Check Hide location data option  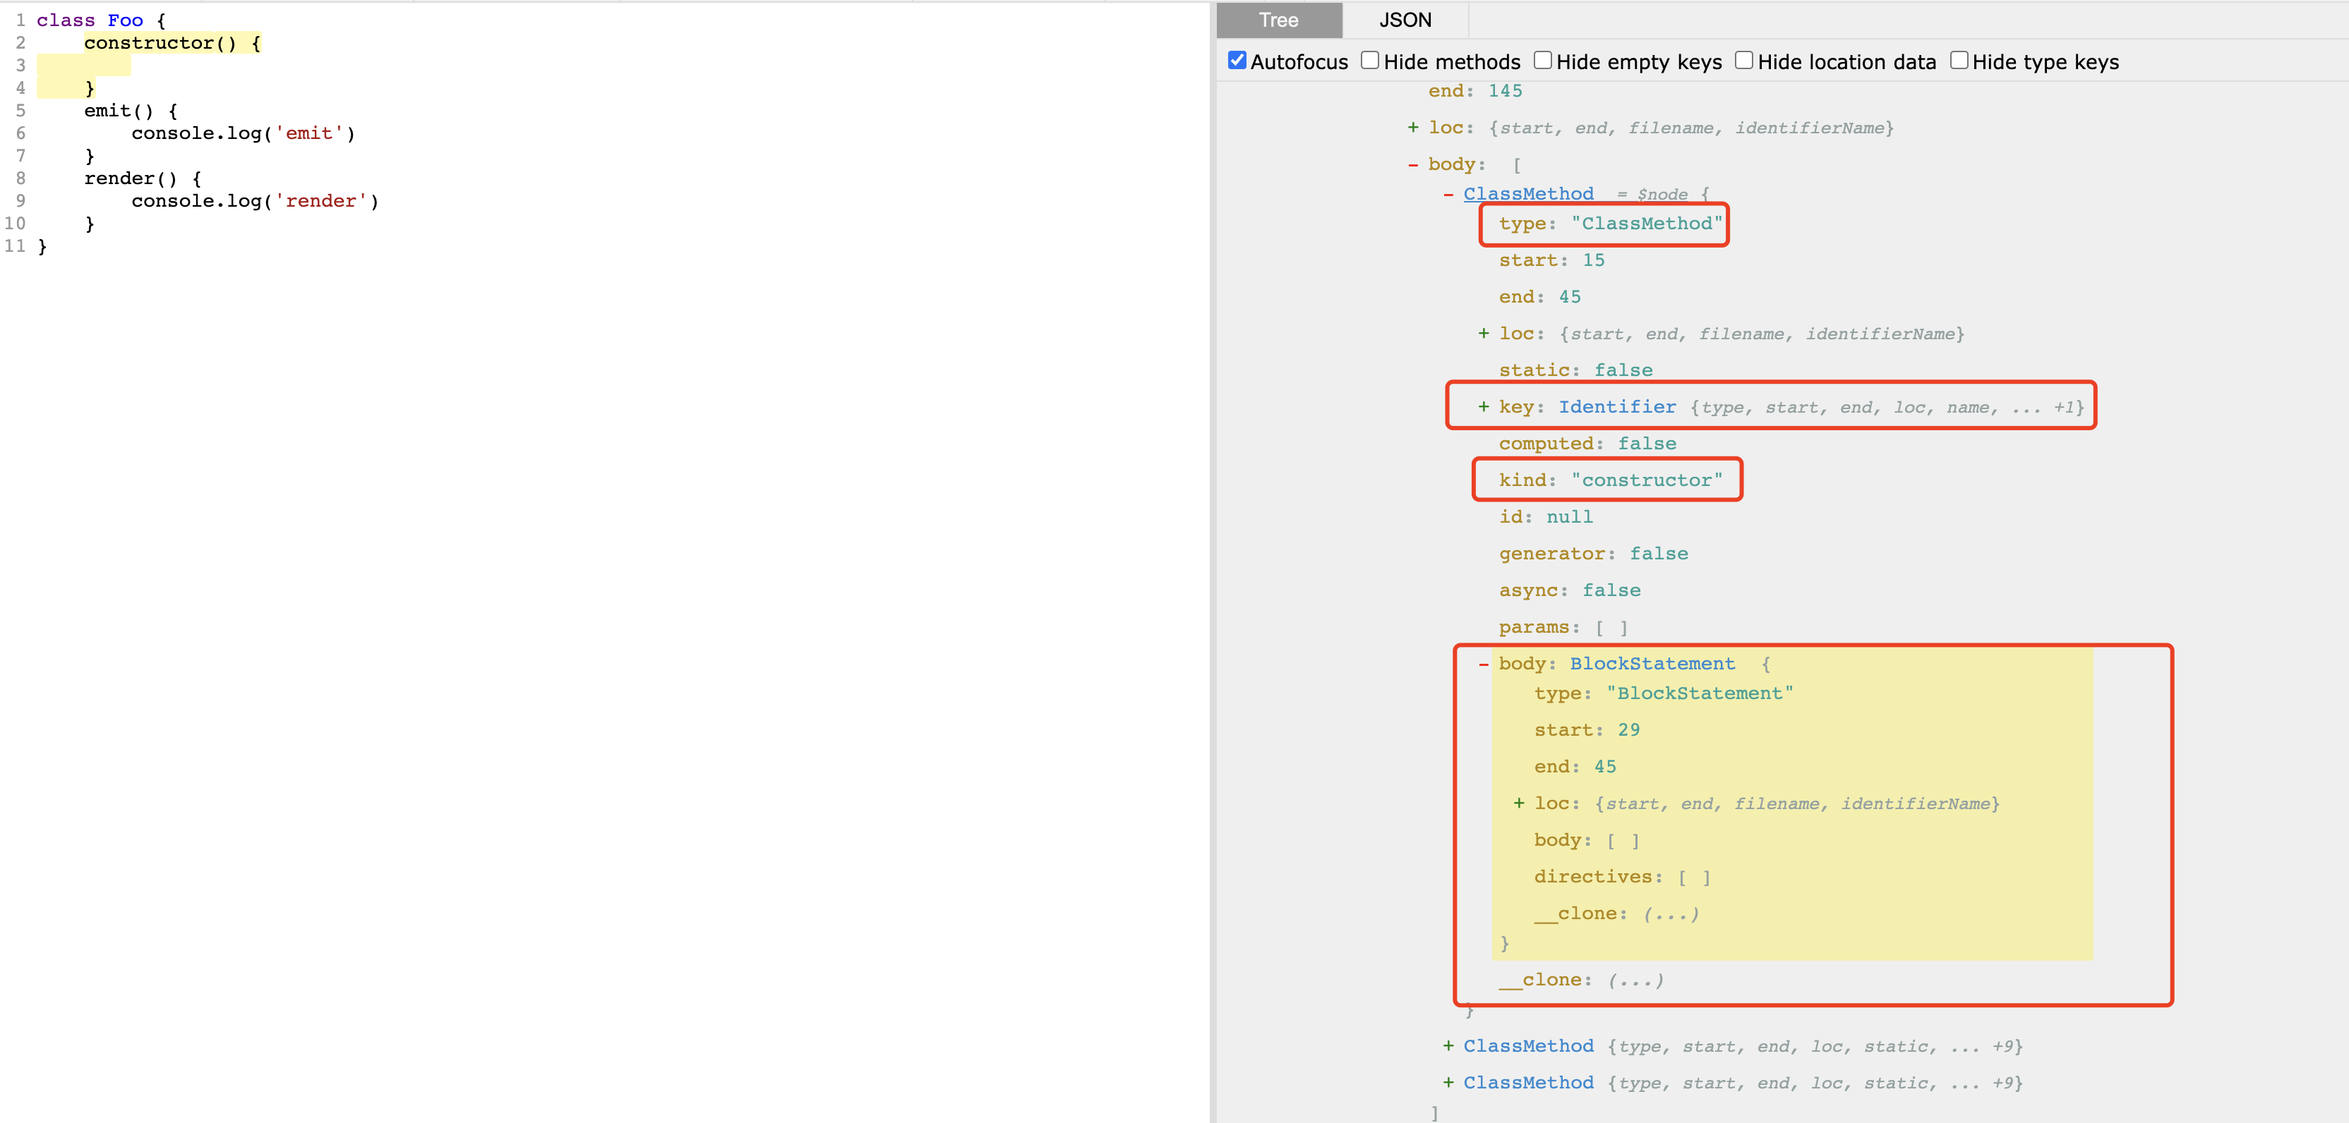point(1743,60)
